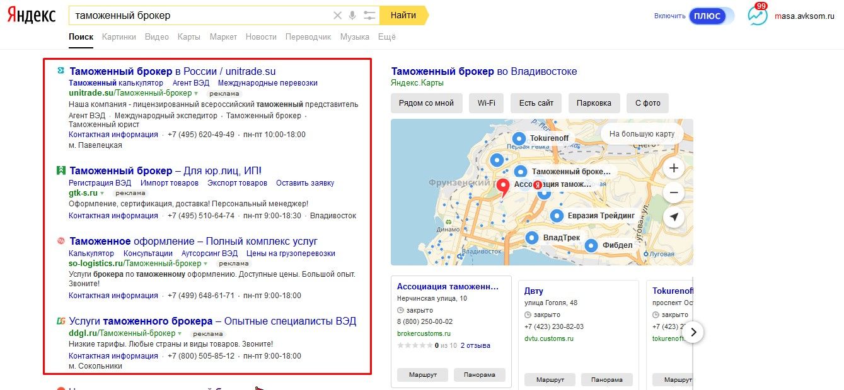
Task: Open the Маркет tab
Action: point(223,37)
